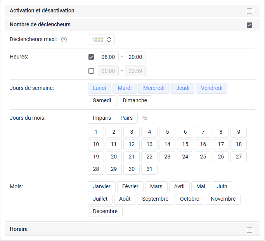Enable the Horaire section checkbox
The height and width of the screenshot is (241, 265).
[249, 230]
